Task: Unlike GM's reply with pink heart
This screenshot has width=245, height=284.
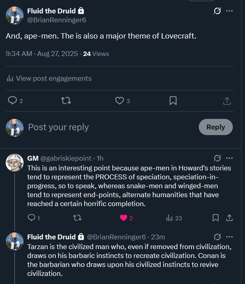Action: 124,218
